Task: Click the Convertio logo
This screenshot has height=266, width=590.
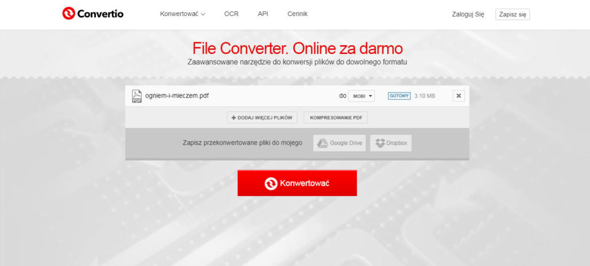Action: [93, 13]
